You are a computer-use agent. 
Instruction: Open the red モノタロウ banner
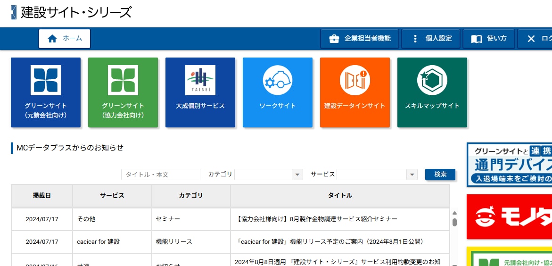pos(509,216)
